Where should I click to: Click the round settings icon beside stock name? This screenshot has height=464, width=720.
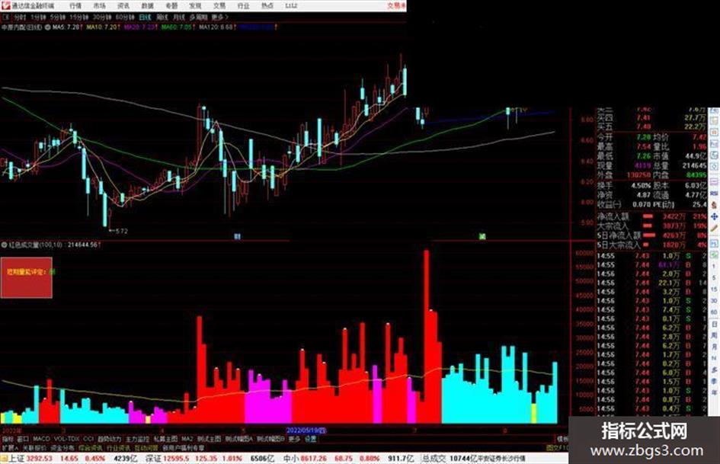tap(47, 27)
